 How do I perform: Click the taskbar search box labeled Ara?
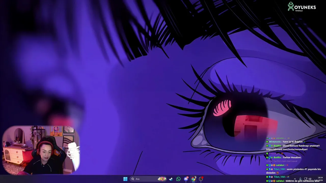pos(148,179)
